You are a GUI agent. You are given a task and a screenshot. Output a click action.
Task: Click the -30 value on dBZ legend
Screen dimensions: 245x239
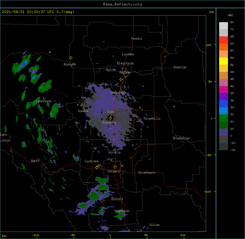coord(233,150)
